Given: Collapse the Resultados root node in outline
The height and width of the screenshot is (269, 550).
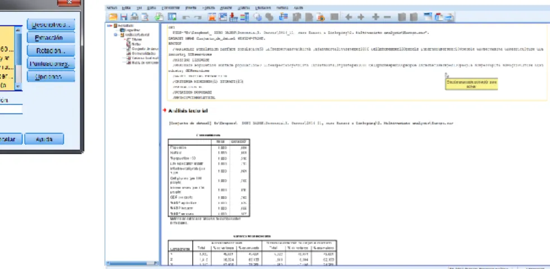Looking at the screenshot, I should [109, 25].
